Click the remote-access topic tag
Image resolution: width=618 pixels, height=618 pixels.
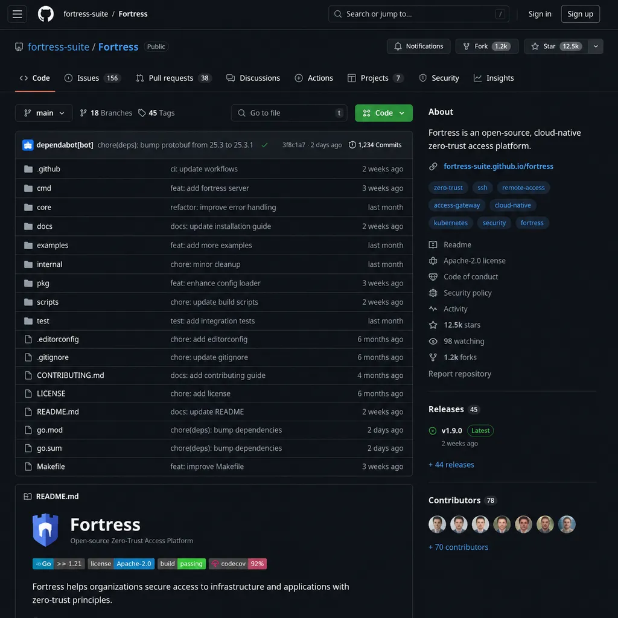[x=523, y=188]
